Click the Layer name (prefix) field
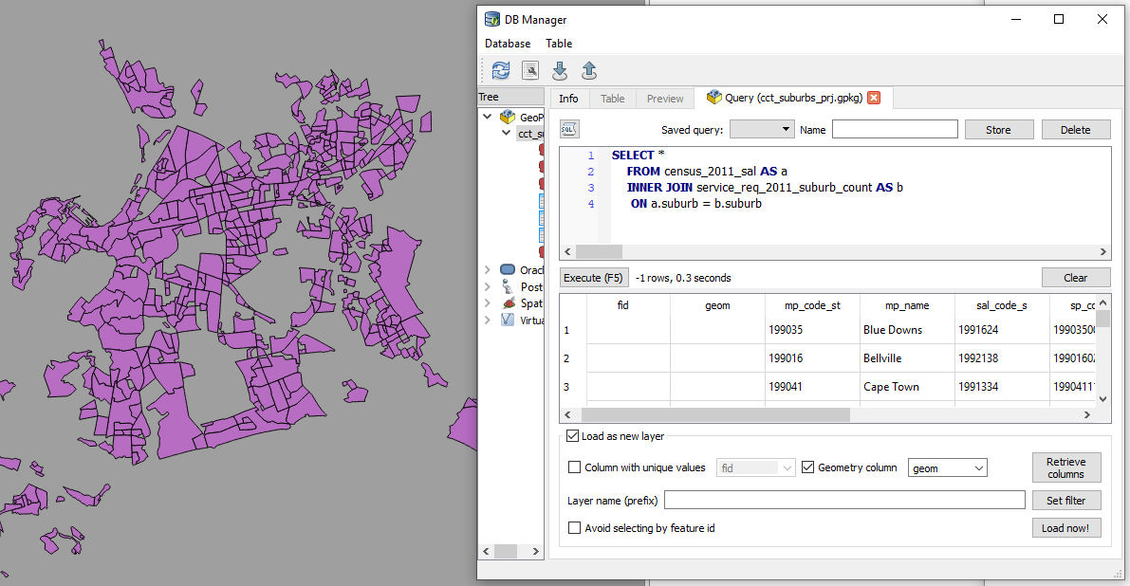Viewport: 1130px width, 586px height. 844,501
